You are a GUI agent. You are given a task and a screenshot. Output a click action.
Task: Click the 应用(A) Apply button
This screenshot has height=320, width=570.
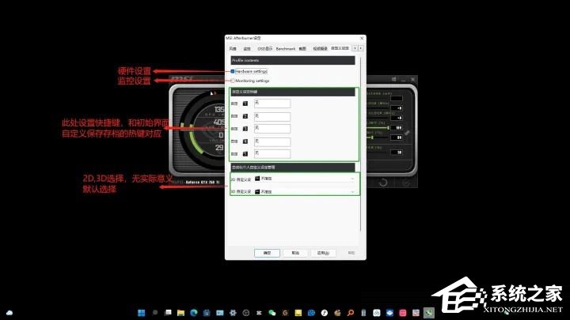tap(323, 253)
